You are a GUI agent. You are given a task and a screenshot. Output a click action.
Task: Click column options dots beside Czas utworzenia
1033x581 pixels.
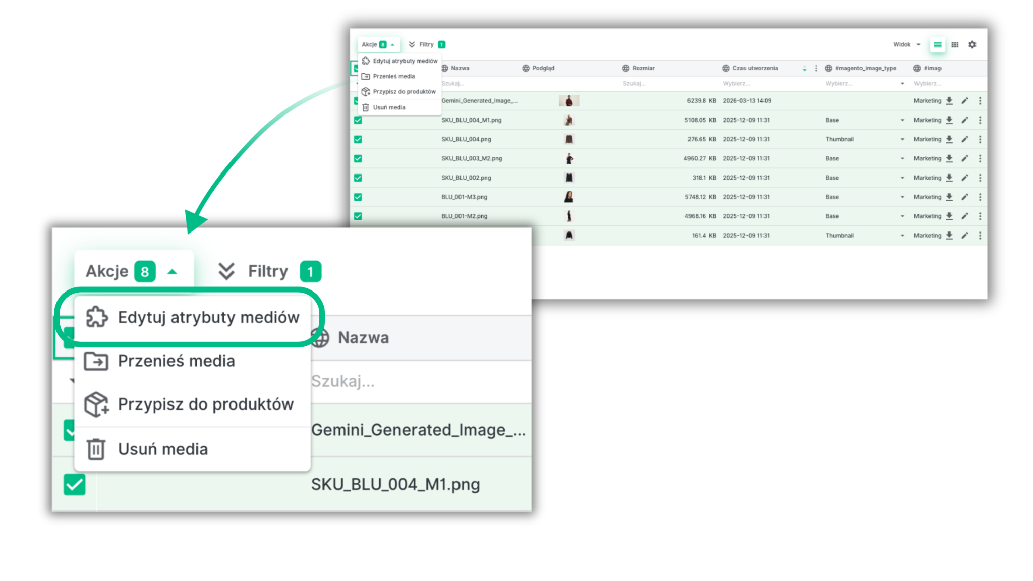point(816,68)
